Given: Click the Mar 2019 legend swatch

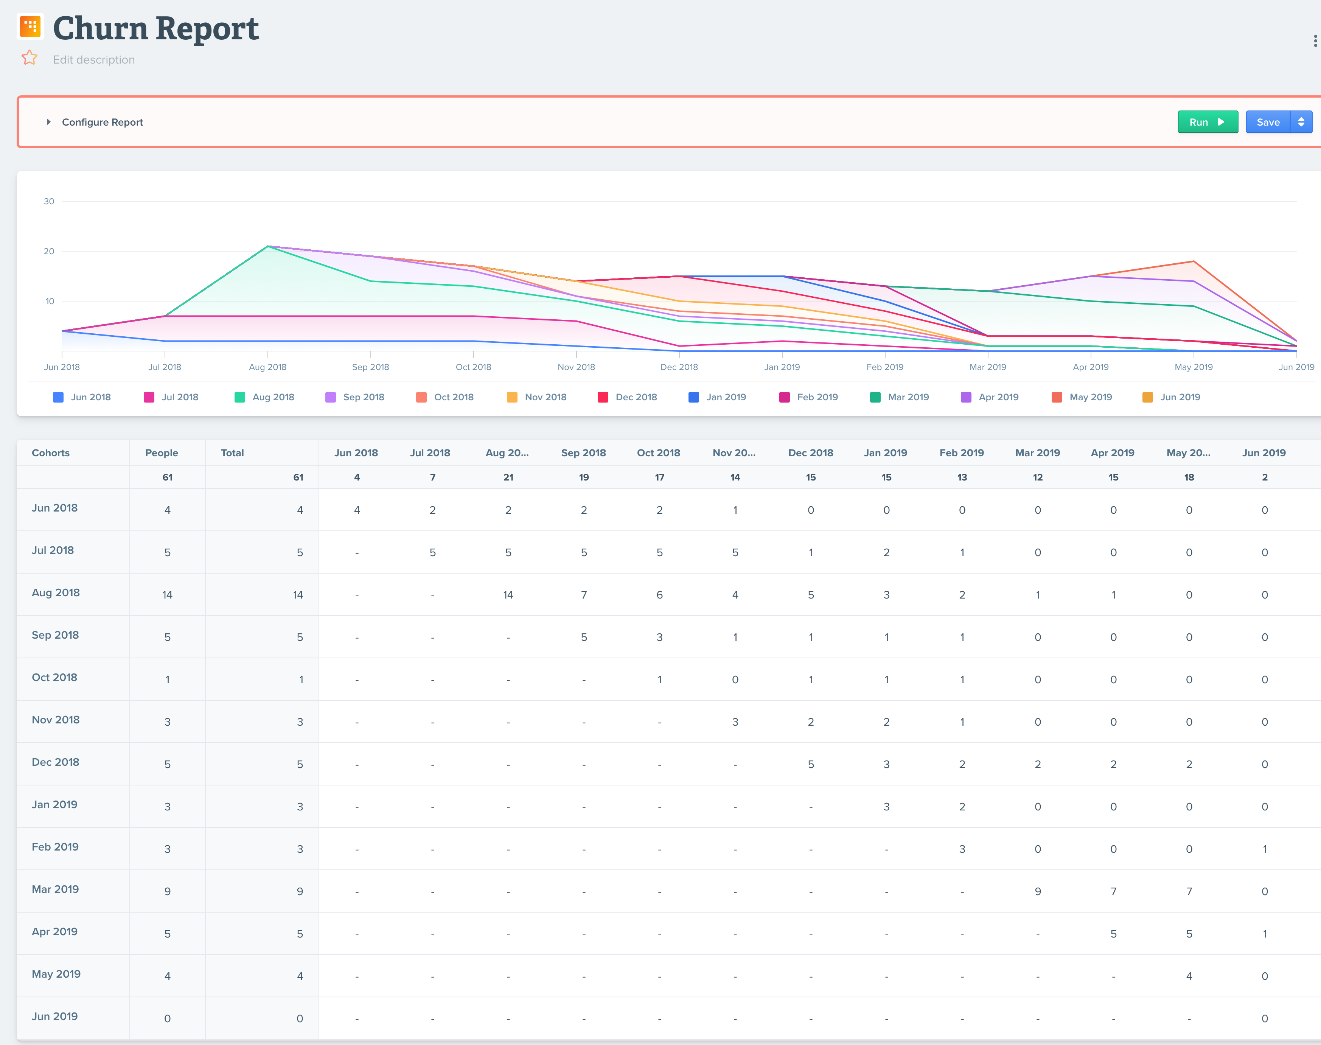Looking at the screenshot, I should click(875, 398).
